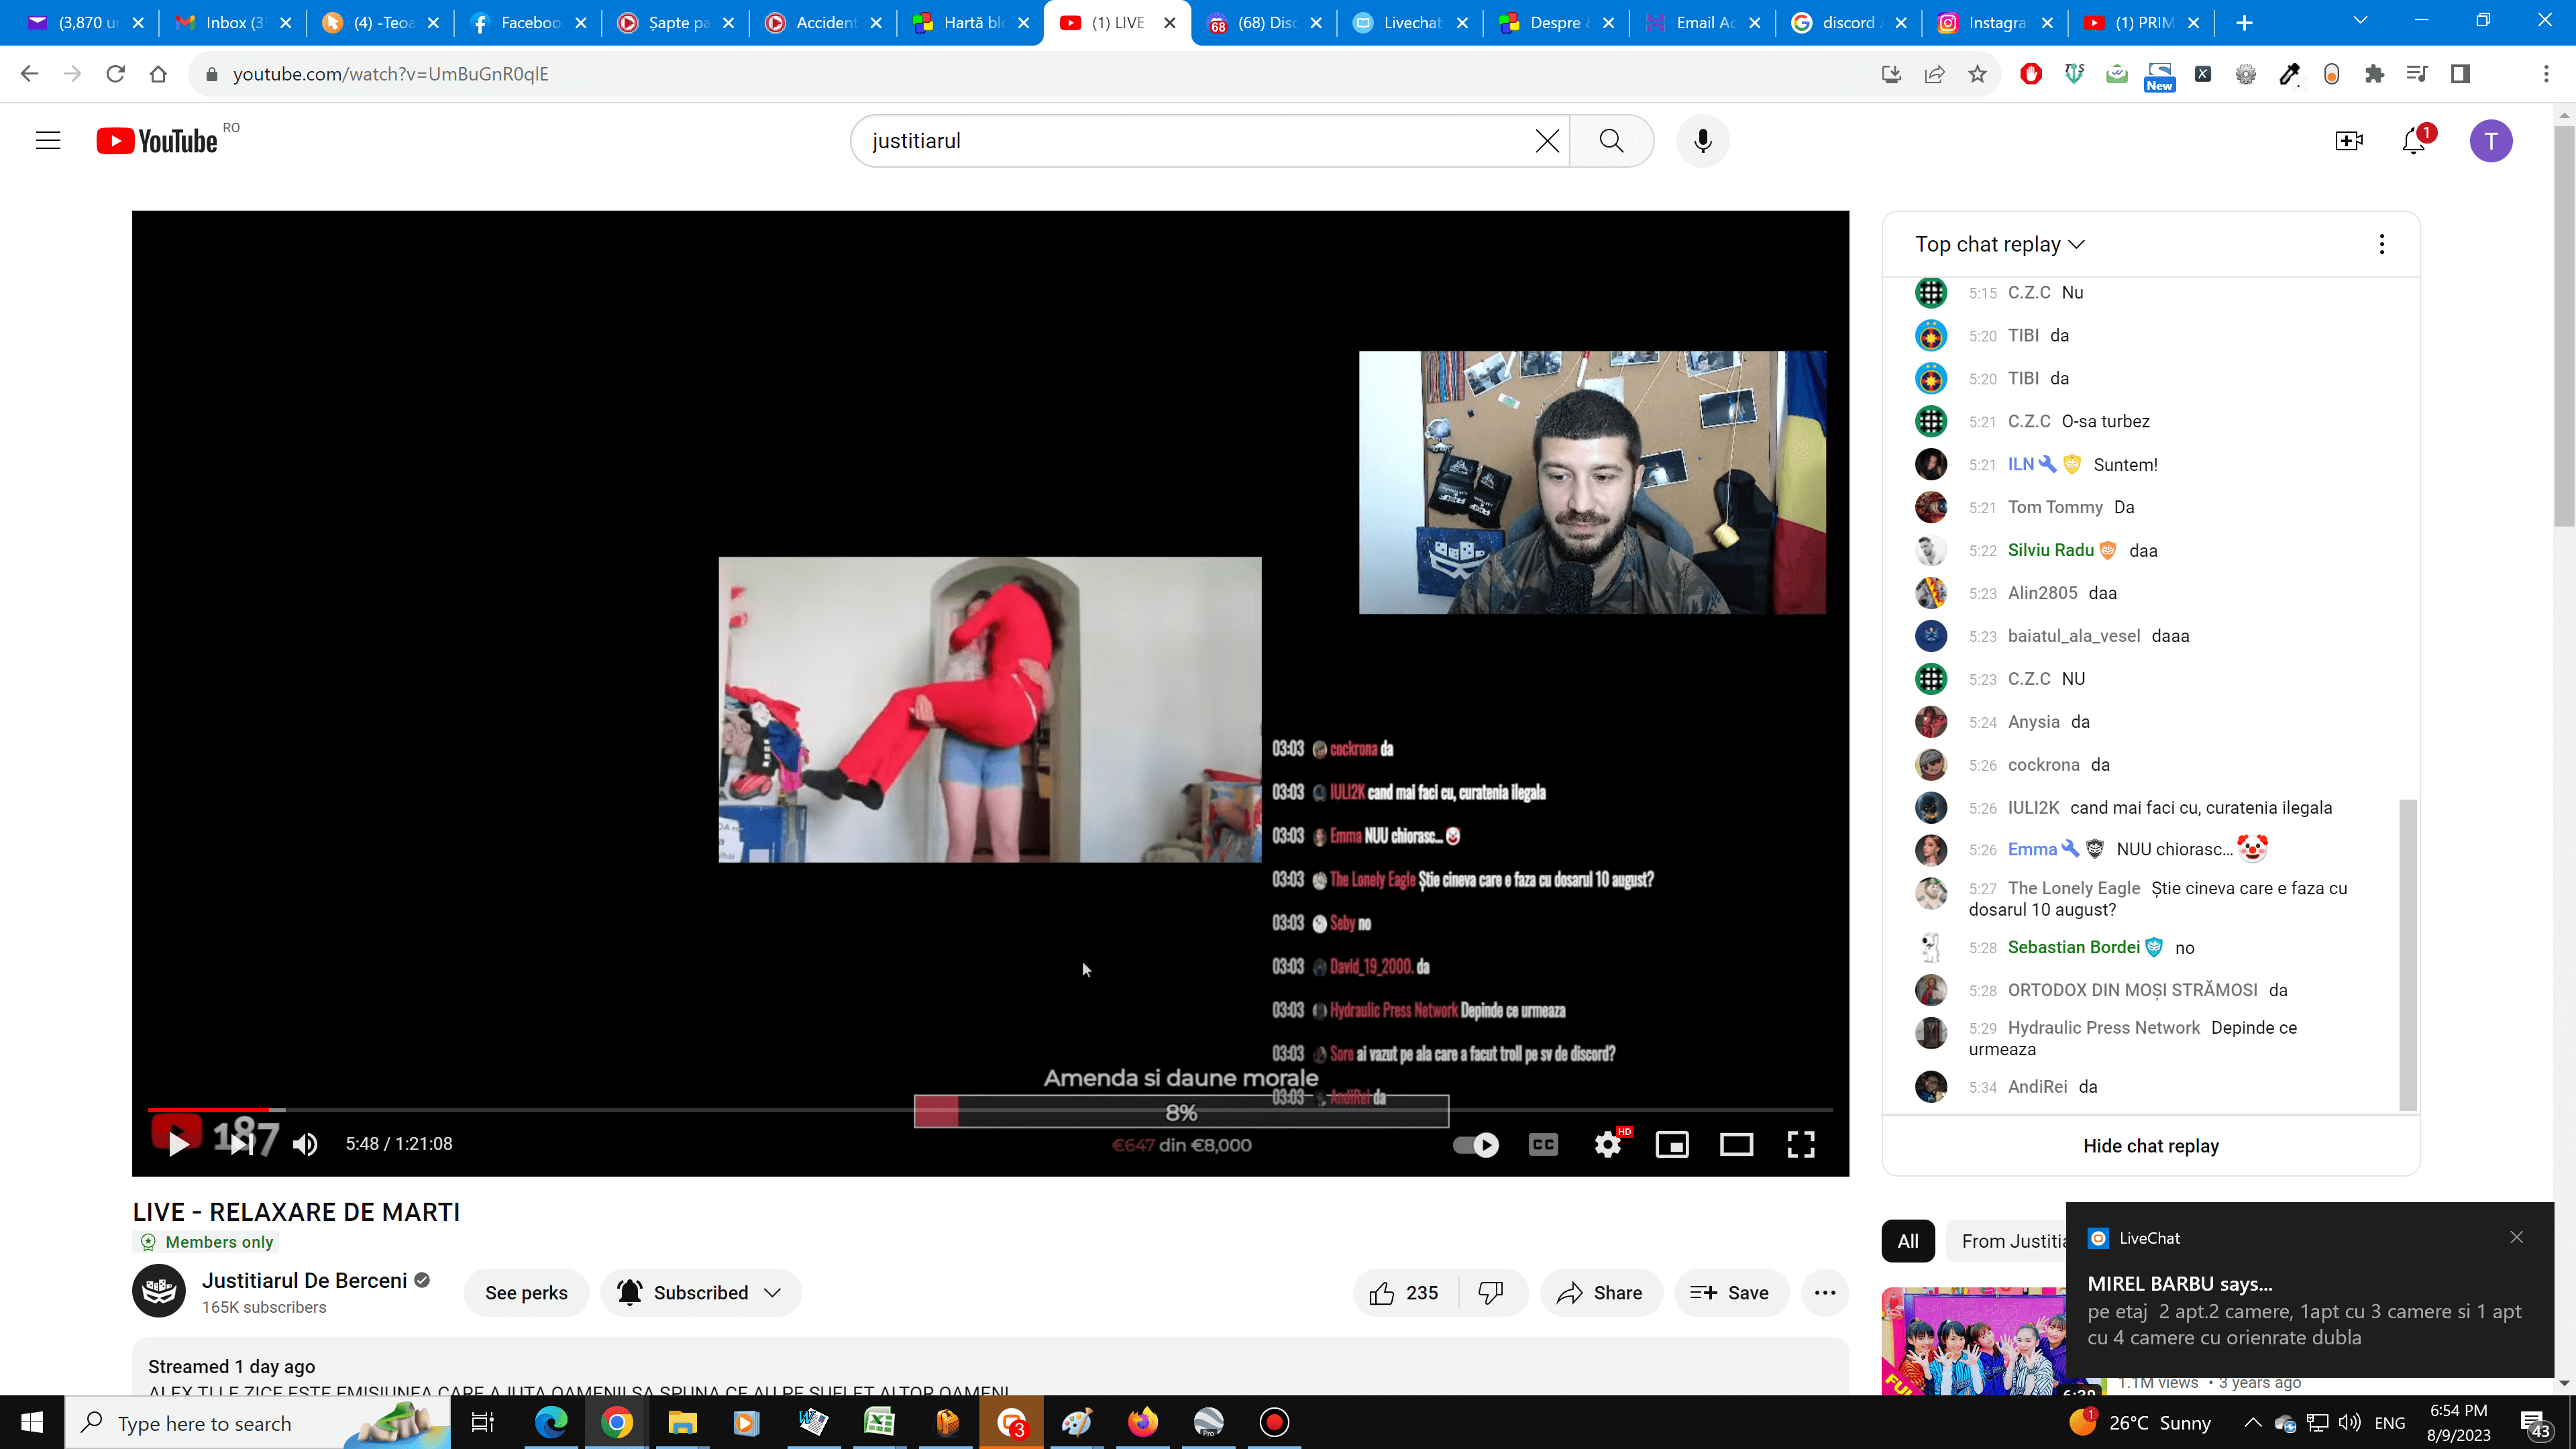Toggle the browser side panel
The image size is (2576, 1449).
pyautogui.click(x=2460, y=74)
